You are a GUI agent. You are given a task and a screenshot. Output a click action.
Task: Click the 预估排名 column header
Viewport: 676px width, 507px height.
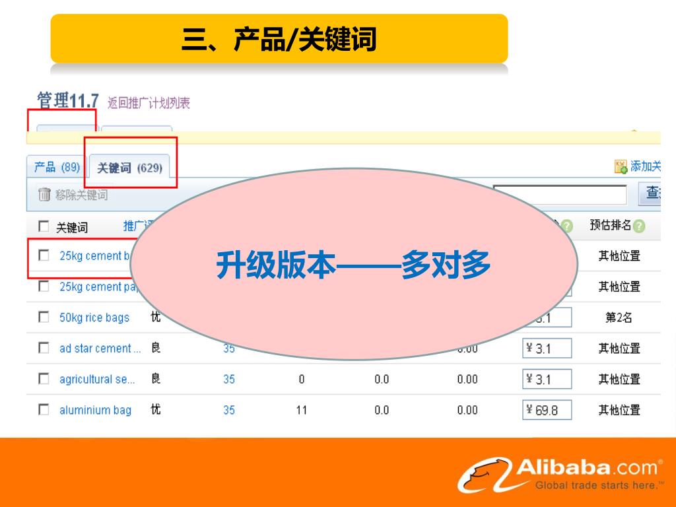[x=610, y=225]
